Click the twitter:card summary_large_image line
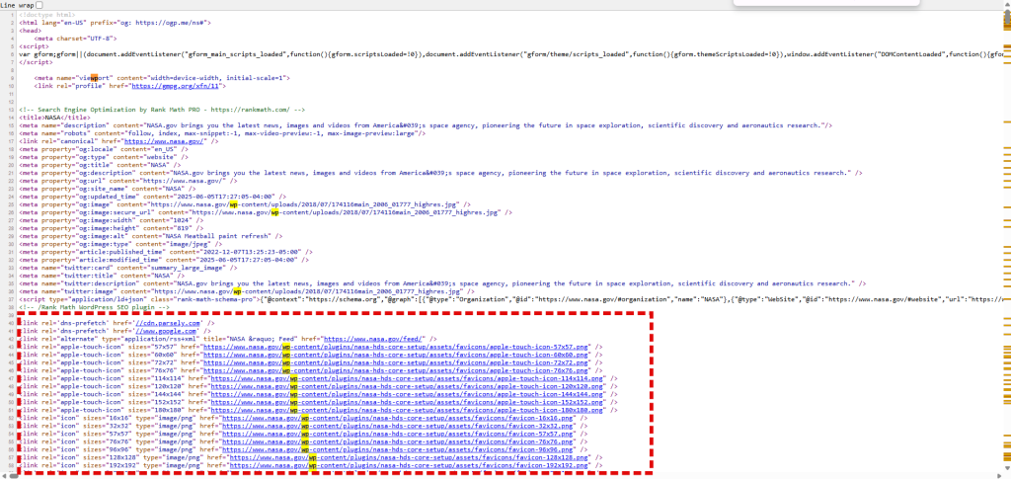 point(127,268)
